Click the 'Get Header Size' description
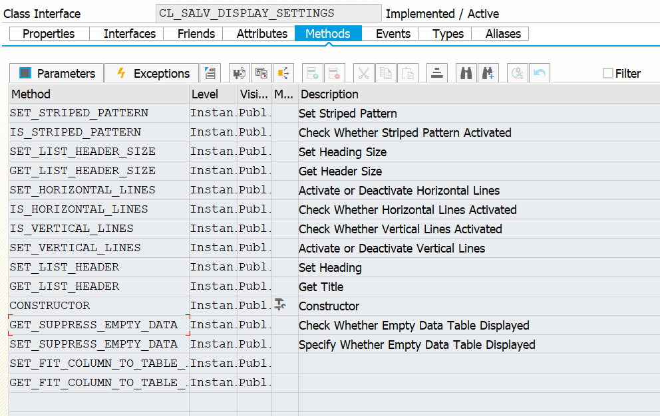Viewport: 660px width, 416px height. pyautogui.click(x=340, y=171)
